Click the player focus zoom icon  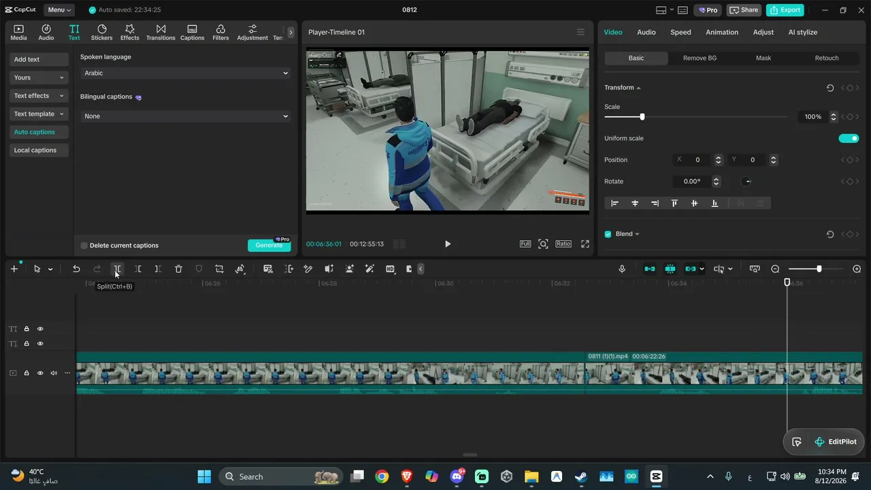(x=543, y=244)
